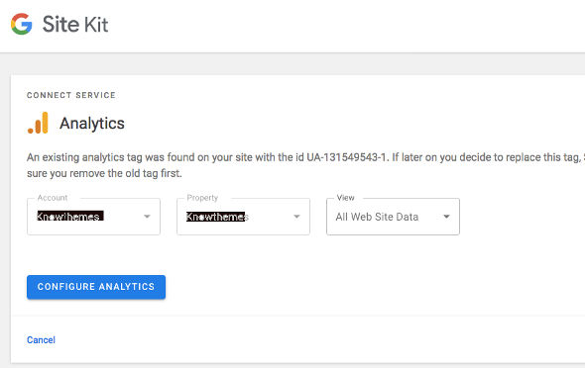Click the Site Kit title text

[x=75, y=25]
